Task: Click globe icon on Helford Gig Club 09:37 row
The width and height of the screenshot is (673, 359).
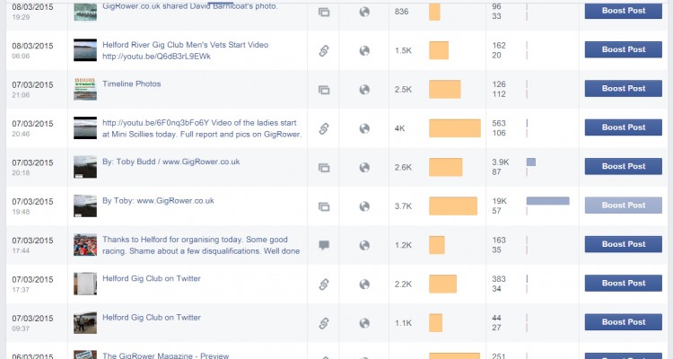Action: [364, 323]
